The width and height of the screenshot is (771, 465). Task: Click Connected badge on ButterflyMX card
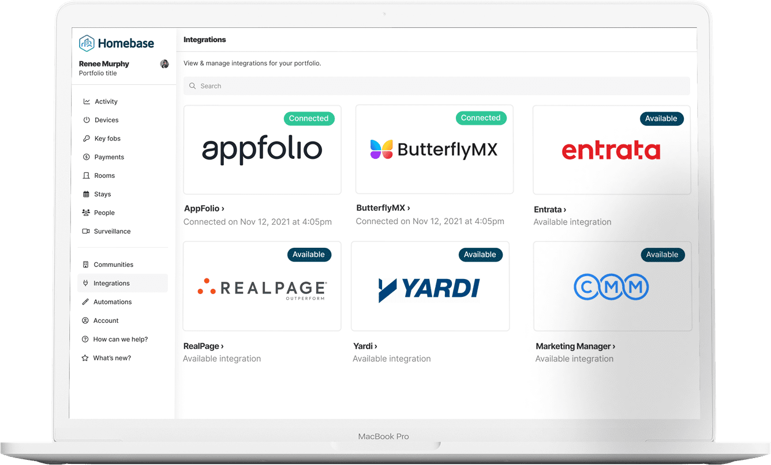coord(481,118)
